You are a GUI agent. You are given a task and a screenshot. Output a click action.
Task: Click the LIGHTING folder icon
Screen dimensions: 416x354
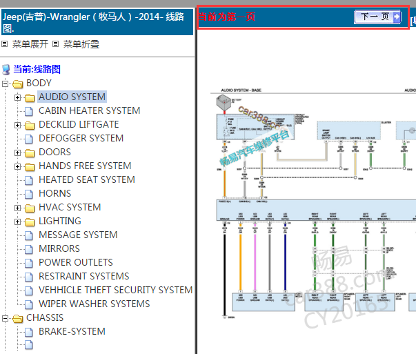coord(30,222)
